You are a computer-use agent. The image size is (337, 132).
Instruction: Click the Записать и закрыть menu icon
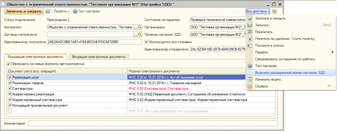click(x=250, y=18)
